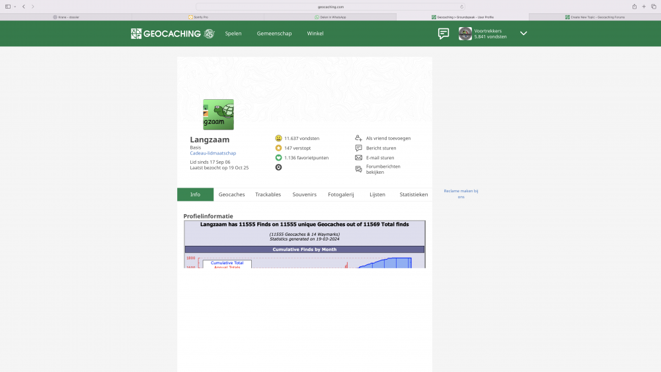
Task: Go back to the previous page
Action: 24,7
